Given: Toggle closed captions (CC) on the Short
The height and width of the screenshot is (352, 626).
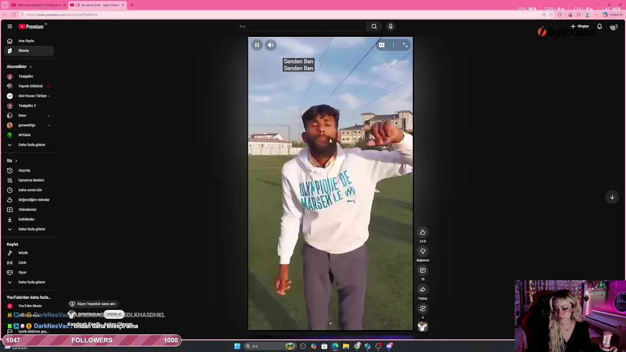Looking at the screenshot, I should click(x=381, y=45).
